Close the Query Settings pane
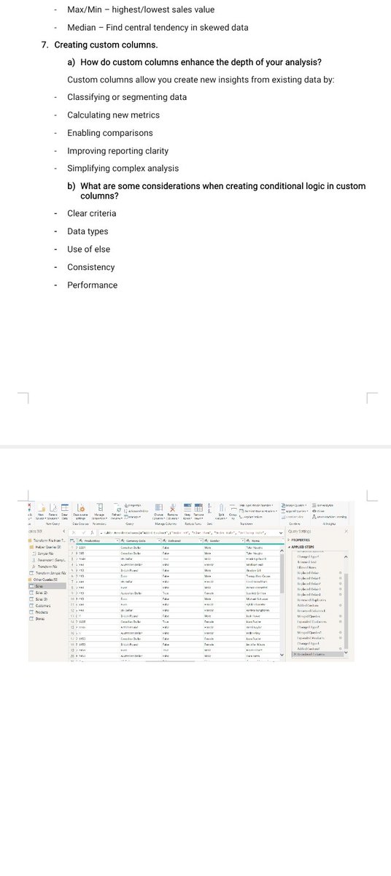Viewport: 391px width, 876px height. 346,531
